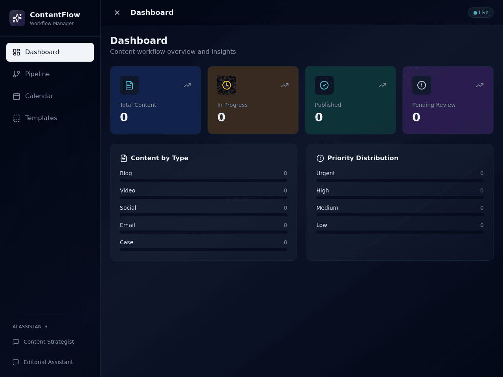The image size is (503, 377).
Task: Click the Pipeline branch icon
Action: pyautogui.click(x=17, y=74)
